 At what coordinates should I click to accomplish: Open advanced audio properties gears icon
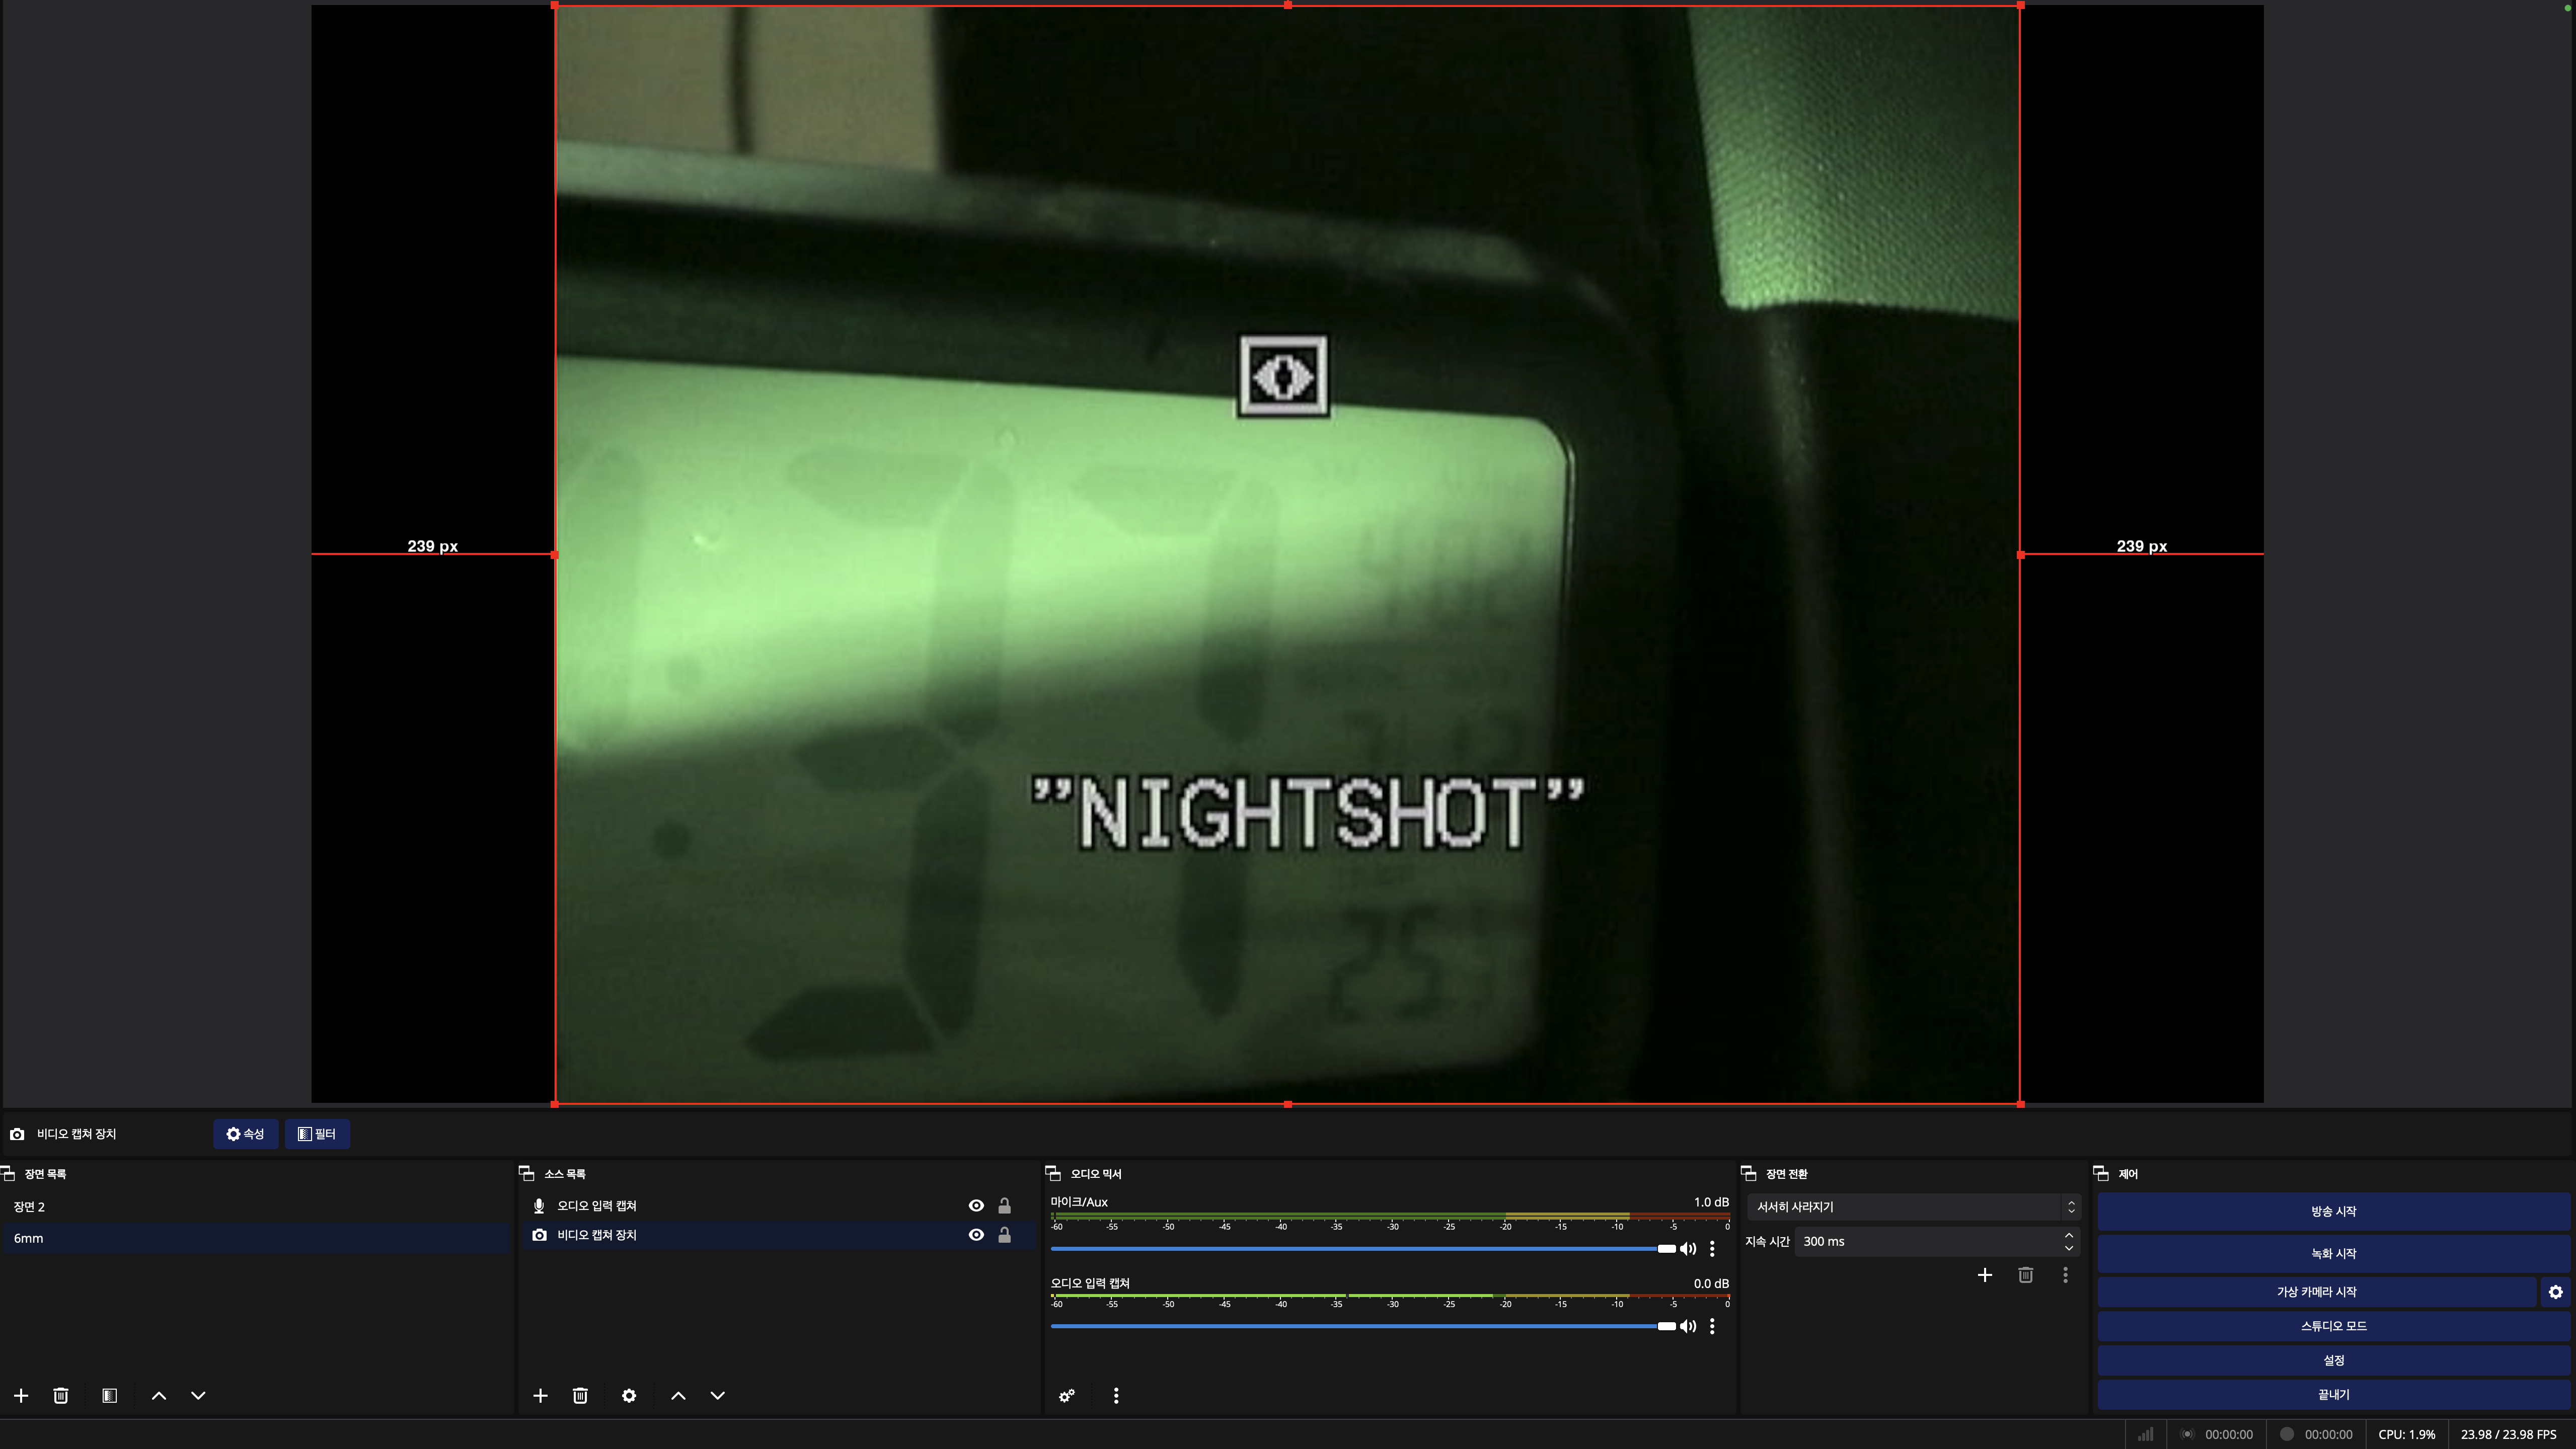(x=1067, y=1395)
